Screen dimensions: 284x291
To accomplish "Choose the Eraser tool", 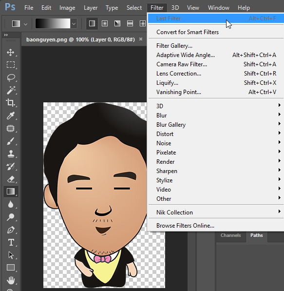I will pos(11,179).
